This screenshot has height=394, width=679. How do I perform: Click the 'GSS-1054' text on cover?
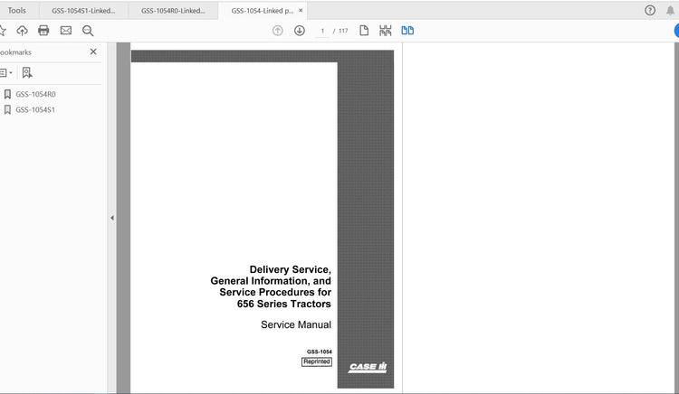320,352
